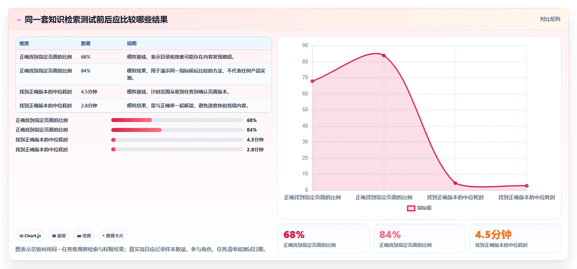Click the 数据卡片 chip

tap(113, 236)
